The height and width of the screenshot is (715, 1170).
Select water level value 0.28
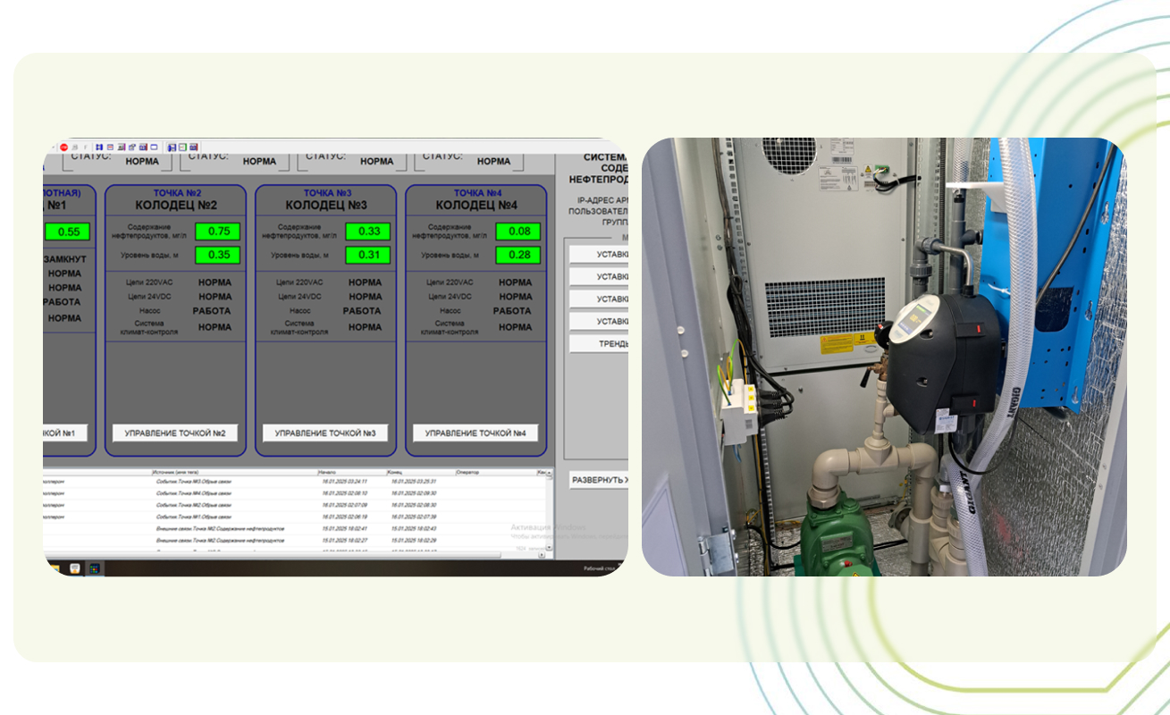pos(518,255)
